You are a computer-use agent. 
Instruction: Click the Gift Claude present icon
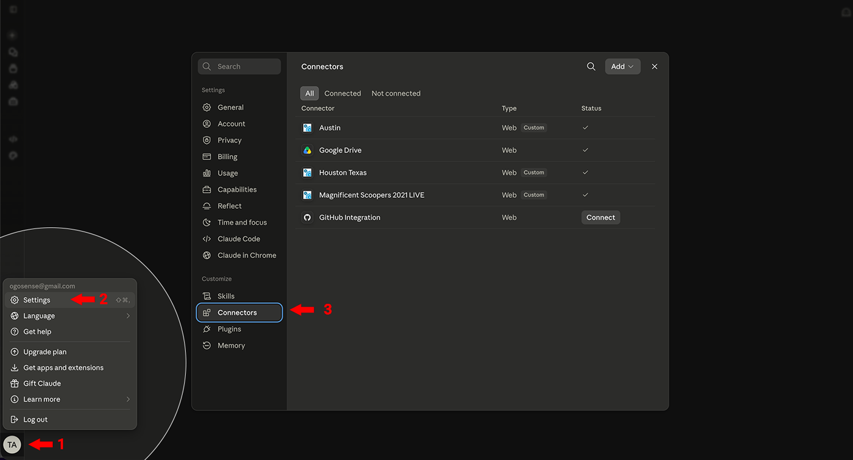coord(15,383)
